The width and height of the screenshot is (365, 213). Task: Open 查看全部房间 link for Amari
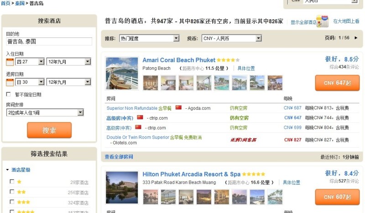click(119, 157)
